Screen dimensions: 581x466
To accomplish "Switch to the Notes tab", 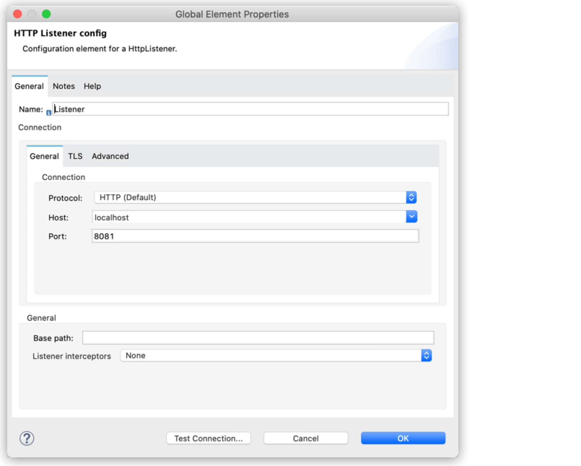I will click(x=64, y=86).
